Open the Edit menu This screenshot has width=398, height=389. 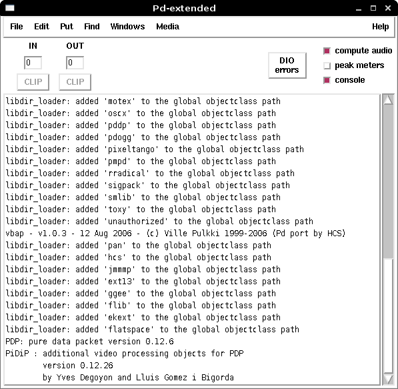coord(41,27)
